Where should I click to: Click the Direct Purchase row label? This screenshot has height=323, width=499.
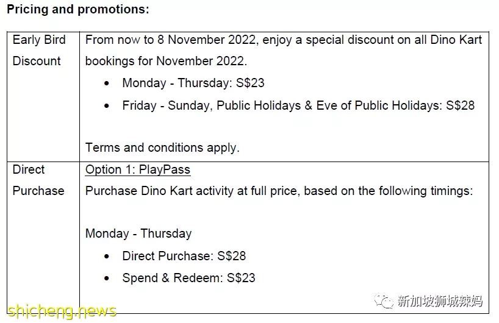click(38, 180)
